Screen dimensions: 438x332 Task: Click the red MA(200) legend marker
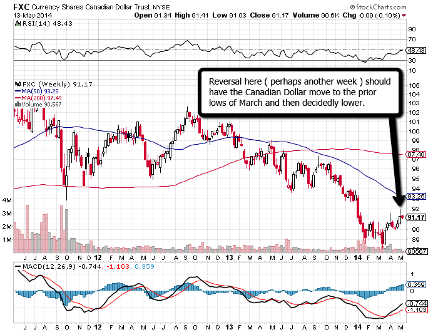pos(17,97)
